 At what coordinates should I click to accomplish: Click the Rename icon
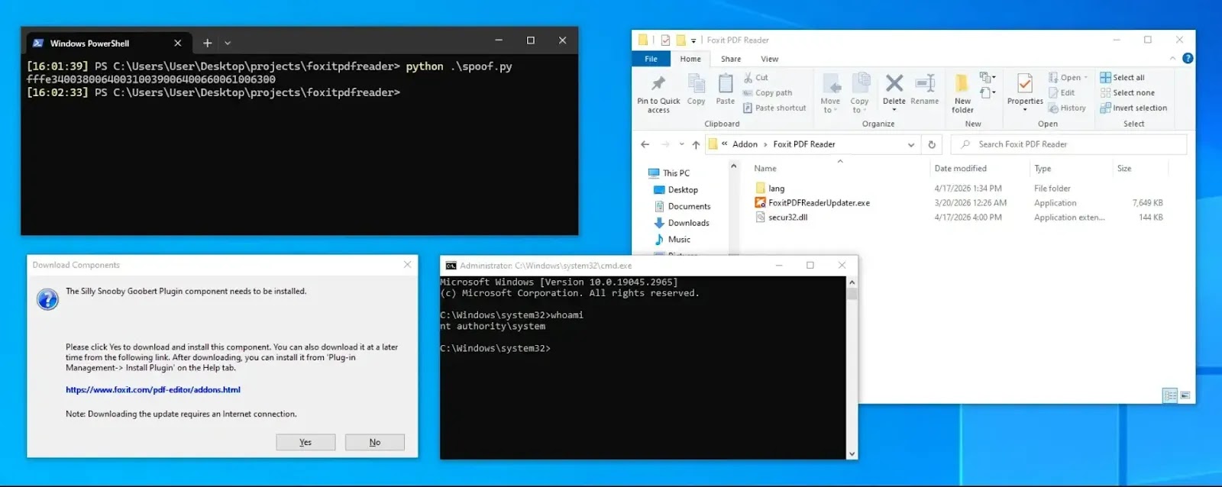[925, 83]
